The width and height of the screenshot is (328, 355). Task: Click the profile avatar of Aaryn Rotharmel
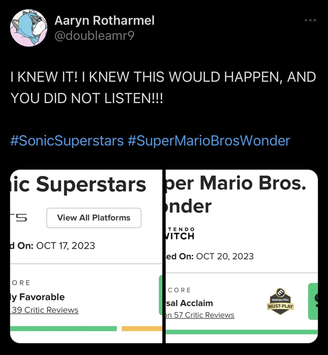point(27,27)
